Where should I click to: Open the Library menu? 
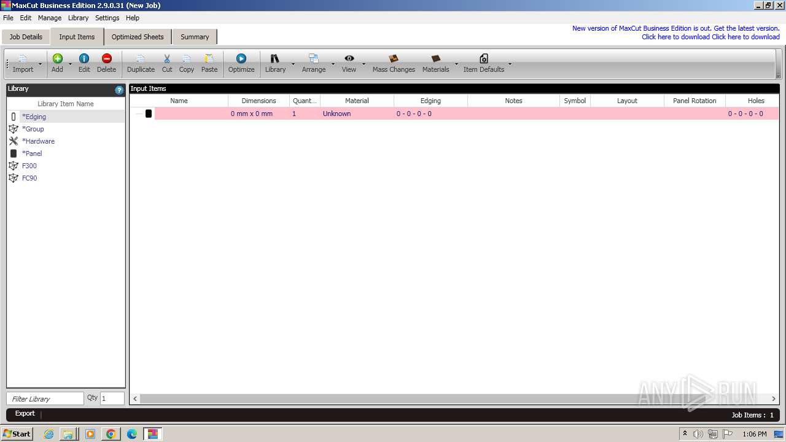pyautogui.click(x=79, y=18)
